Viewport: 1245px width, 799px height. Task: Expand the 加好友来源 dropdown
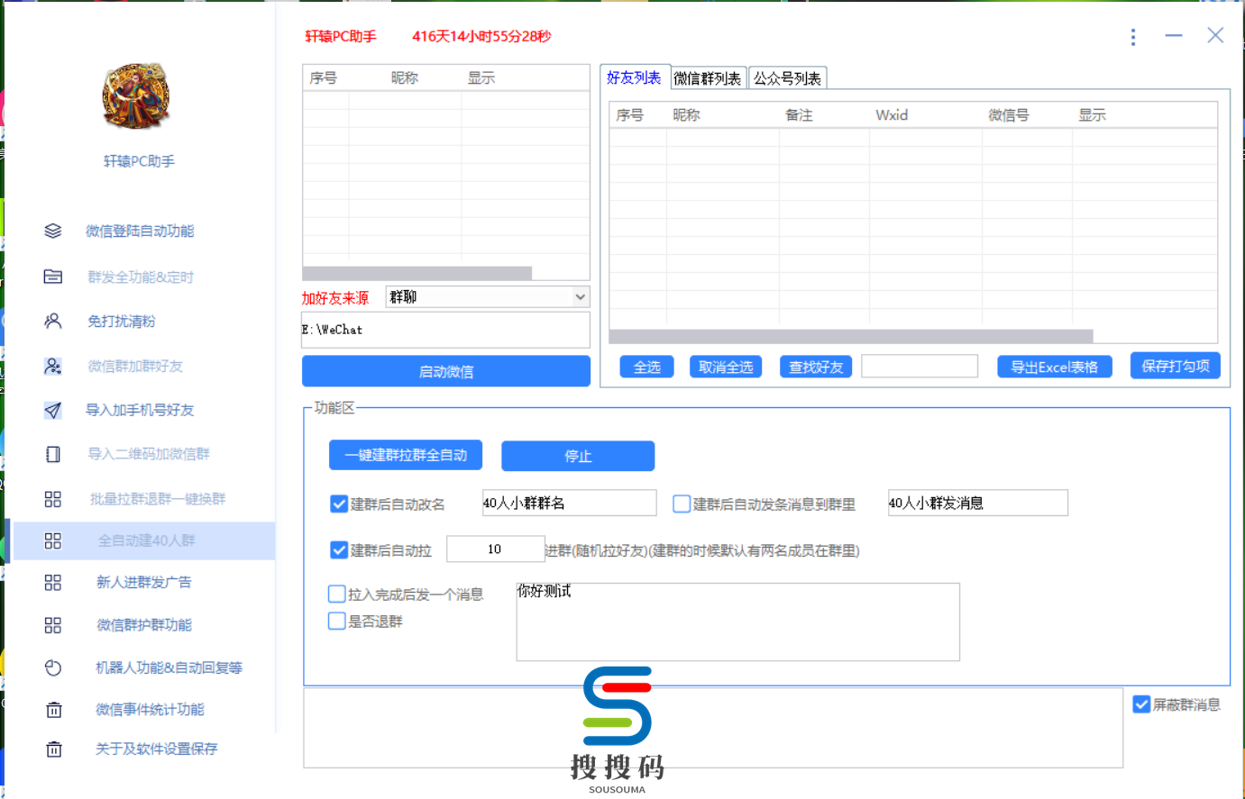tap(488, 296)
